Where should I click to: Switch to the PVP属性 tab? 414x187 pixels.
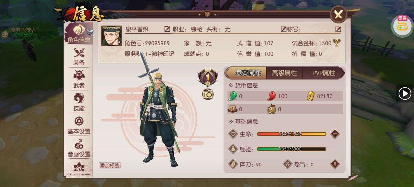click(324, 73)
